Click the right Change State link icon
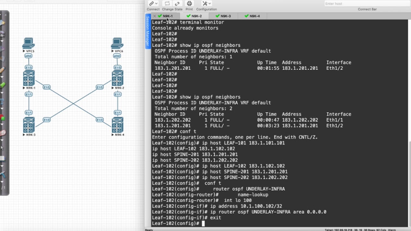Screen dimensions: 411x231 pos(177,4)
